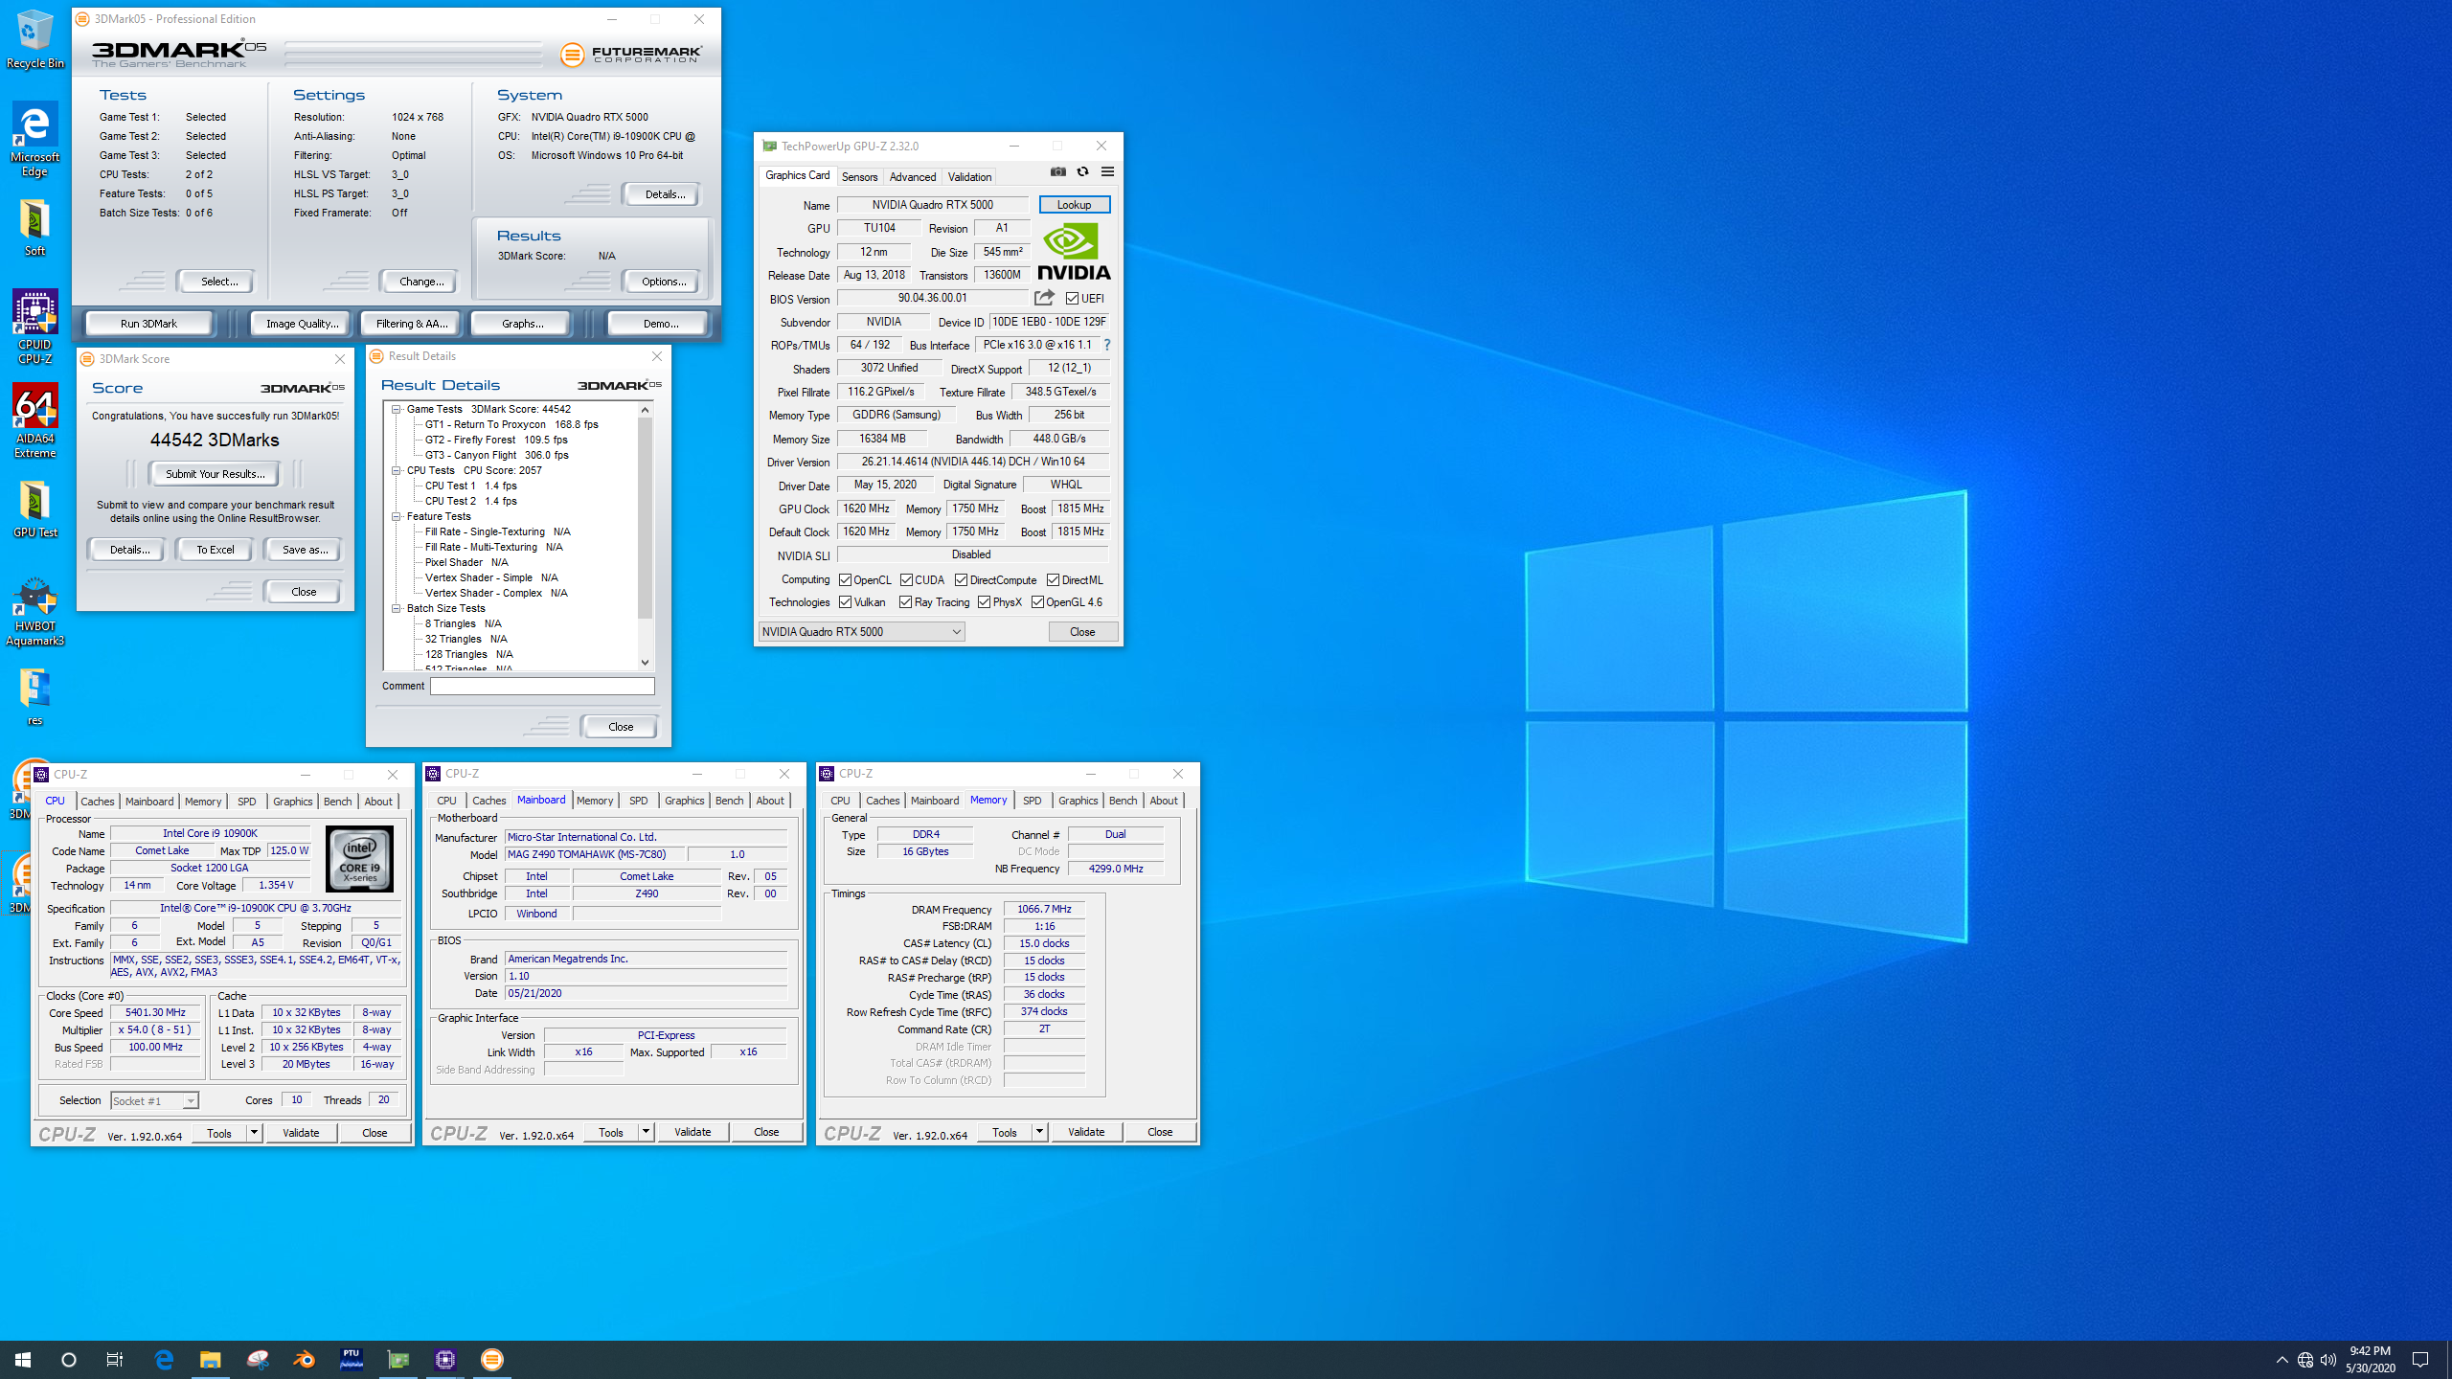The height and width of the screenshot is (1379, 2452).
Task: Switch to the Advanced tab in GPU-Z
Action: (x=913, y=177)
